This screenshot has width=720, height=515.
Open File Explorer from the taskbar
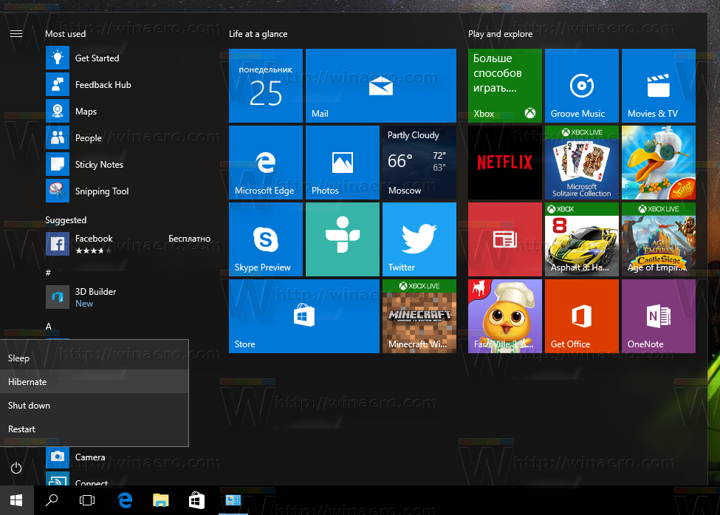tap(161, 500)
